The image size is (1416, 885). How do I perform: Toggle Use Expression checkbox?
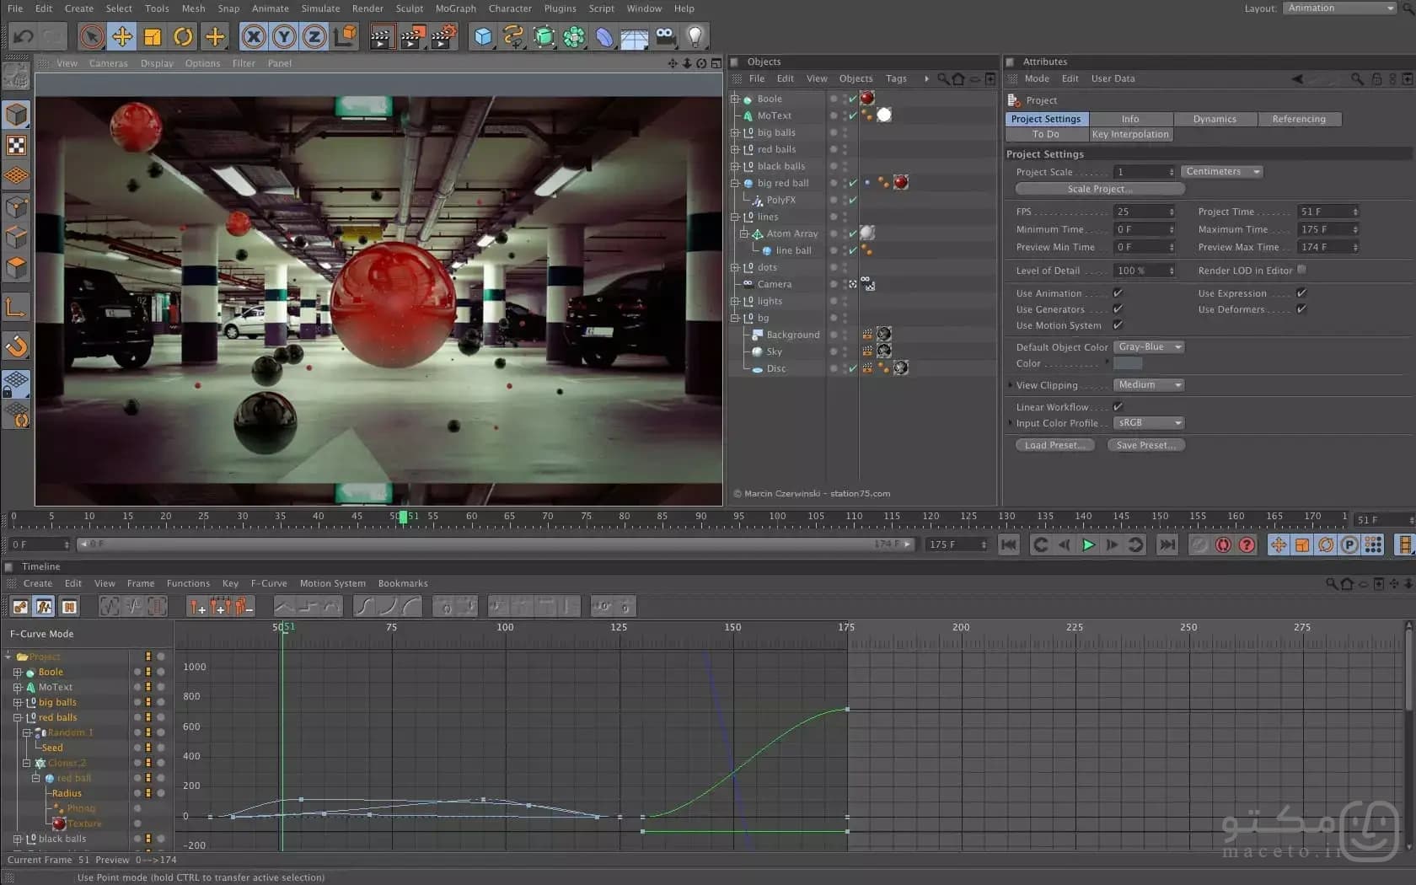[x=1301, y=293]
